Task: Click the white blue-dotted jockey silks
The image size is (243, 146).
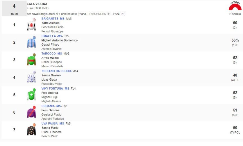Action: [x=31, y=77]
